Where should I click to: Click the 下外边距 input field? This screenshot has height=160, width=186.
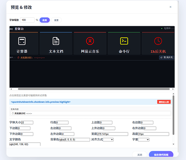(27, 134)
